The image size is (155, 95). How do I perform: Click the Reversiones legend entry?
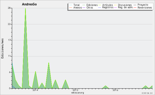point(143,7)
